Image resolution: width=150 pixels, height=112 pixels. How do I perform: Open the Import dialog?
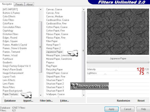[x=28, y=101]
